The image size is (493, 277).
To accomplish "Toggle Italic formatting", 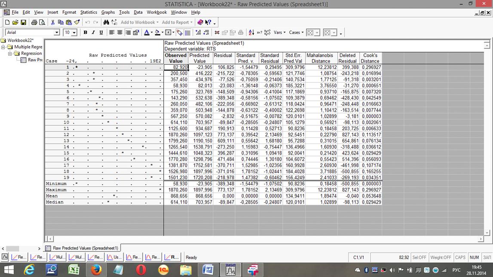I will pos(93,33).
